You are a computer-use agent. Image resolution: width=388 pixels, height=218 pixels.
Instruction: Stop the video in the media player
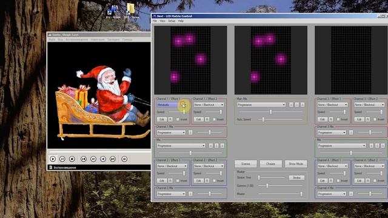click(72, 159)
